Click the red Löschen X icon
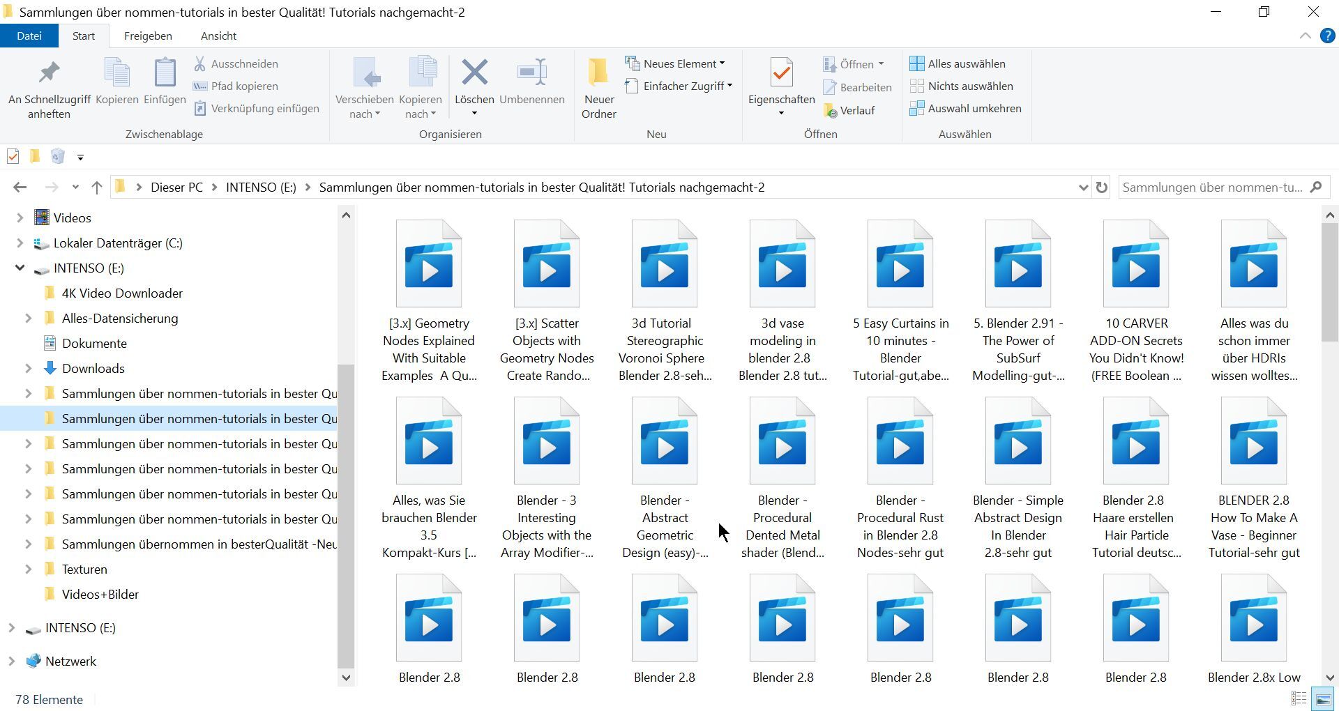This screenshot has width=1339, height=711. click(474, 72)
